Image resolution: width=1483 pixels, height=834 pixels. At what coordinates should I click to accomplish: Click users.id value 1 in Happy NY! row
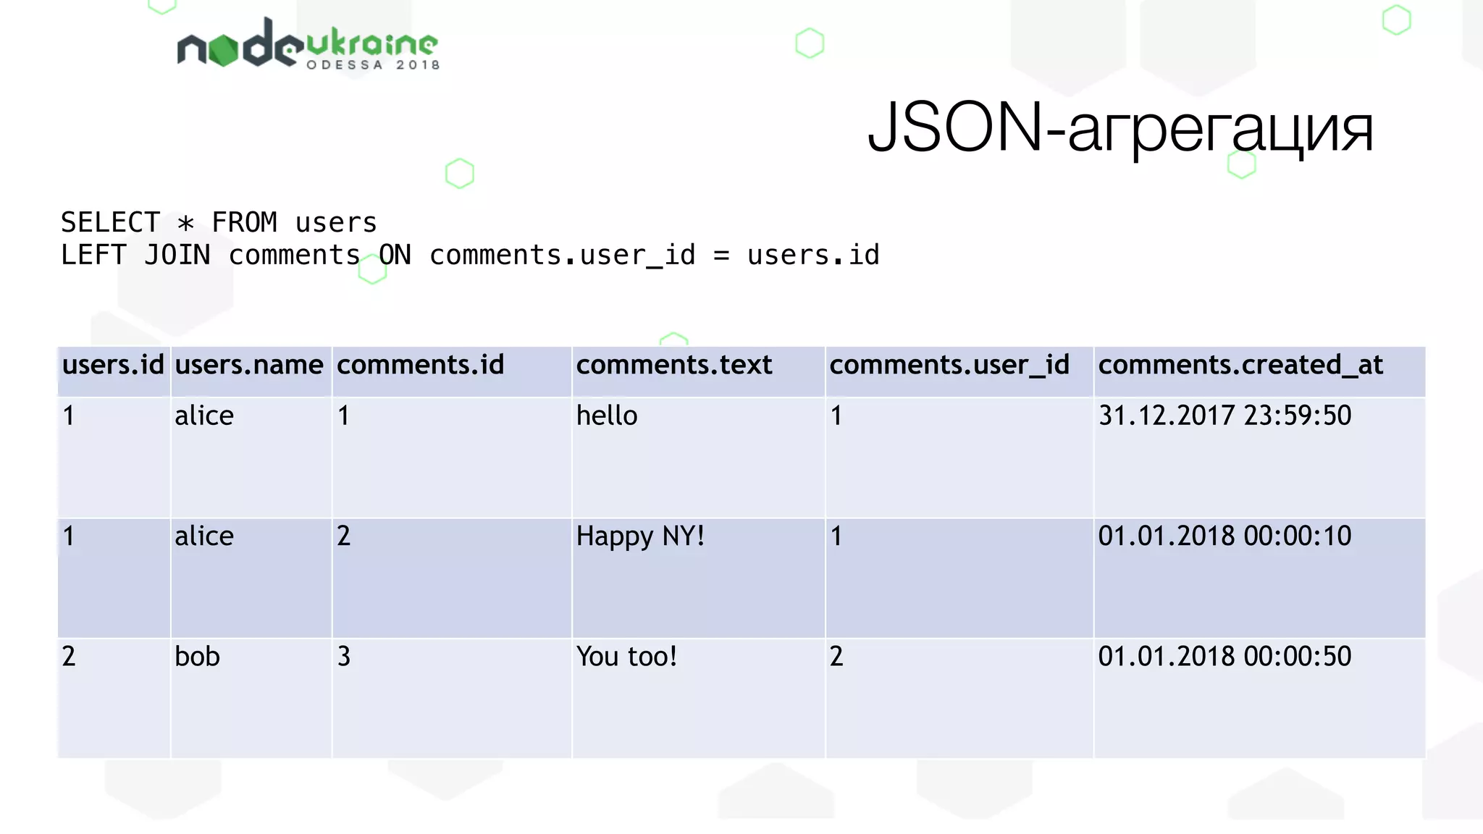(x=114, y=578)
